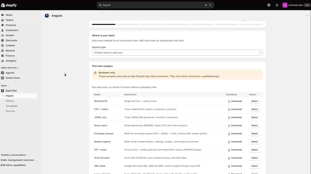Click the Data Pilot breadcrumb icon
The width and height of the screenshot is (311, 174).
coord(47,15)
